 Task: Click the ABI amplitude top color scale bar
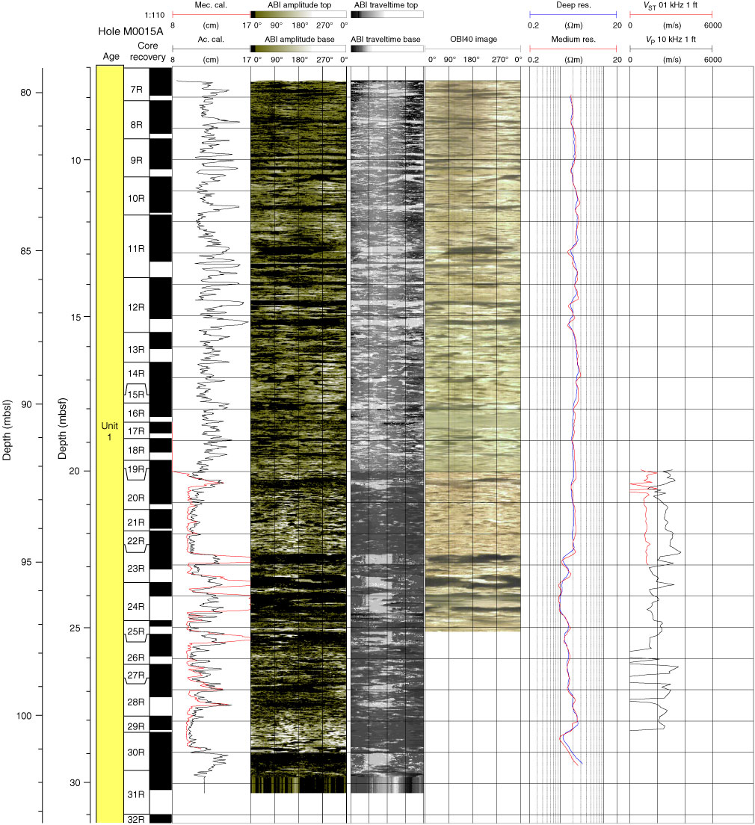(298, 13)
